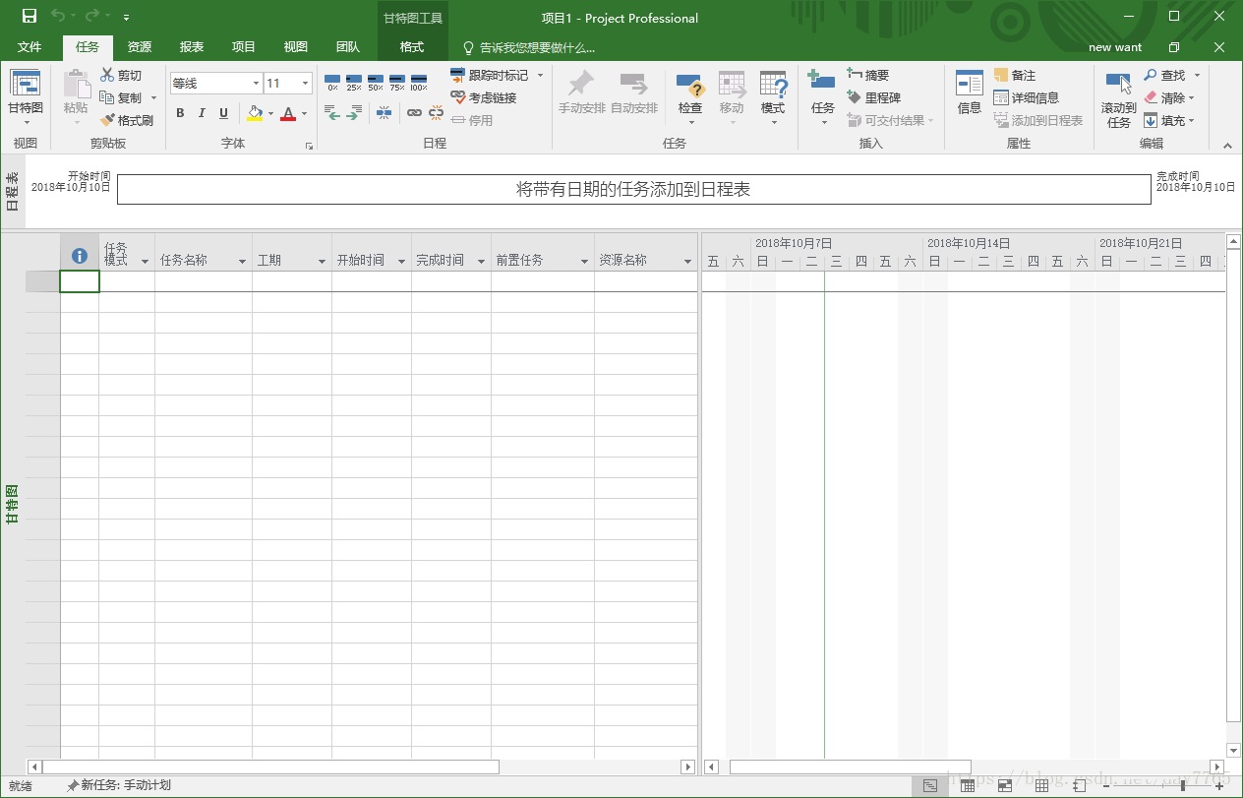
Task: Click the Outdent task green arrow
Action: (333, 113)
